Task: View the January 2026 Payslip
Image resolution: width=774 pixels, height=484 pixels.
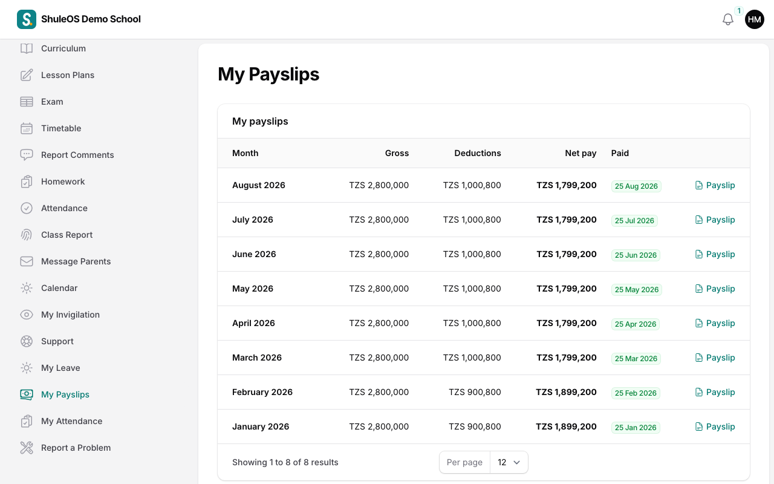Action: click(715, 427)
